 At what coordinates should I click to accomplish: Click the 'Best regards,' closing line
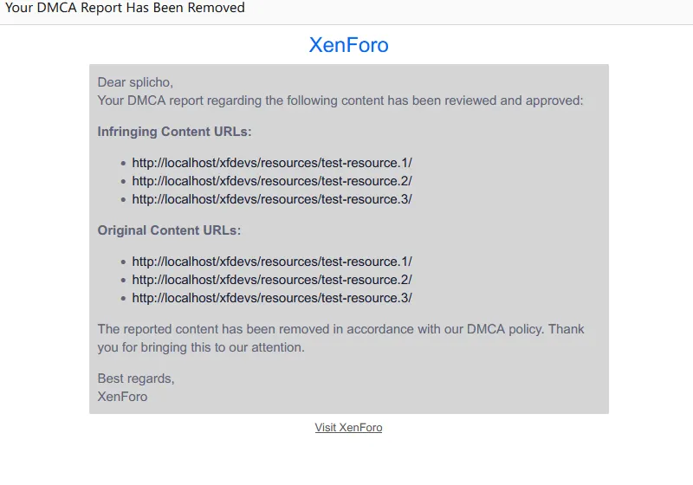tap(136, 378)
